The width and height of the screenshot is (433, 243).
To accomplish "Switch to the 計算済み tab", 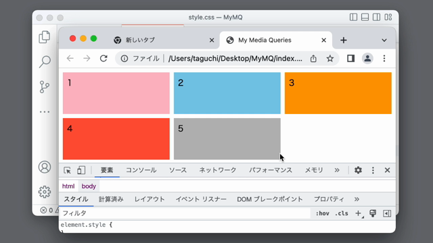I will [x=111, y=199].
